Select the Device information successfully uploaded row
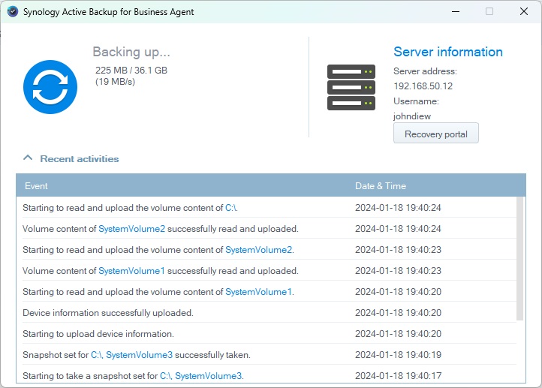The image size is (542, 388). pos(108,313)
